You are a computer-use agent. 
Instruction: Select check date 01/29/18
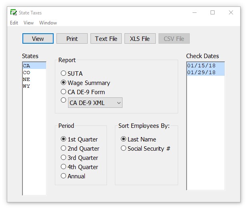point(202,73)
